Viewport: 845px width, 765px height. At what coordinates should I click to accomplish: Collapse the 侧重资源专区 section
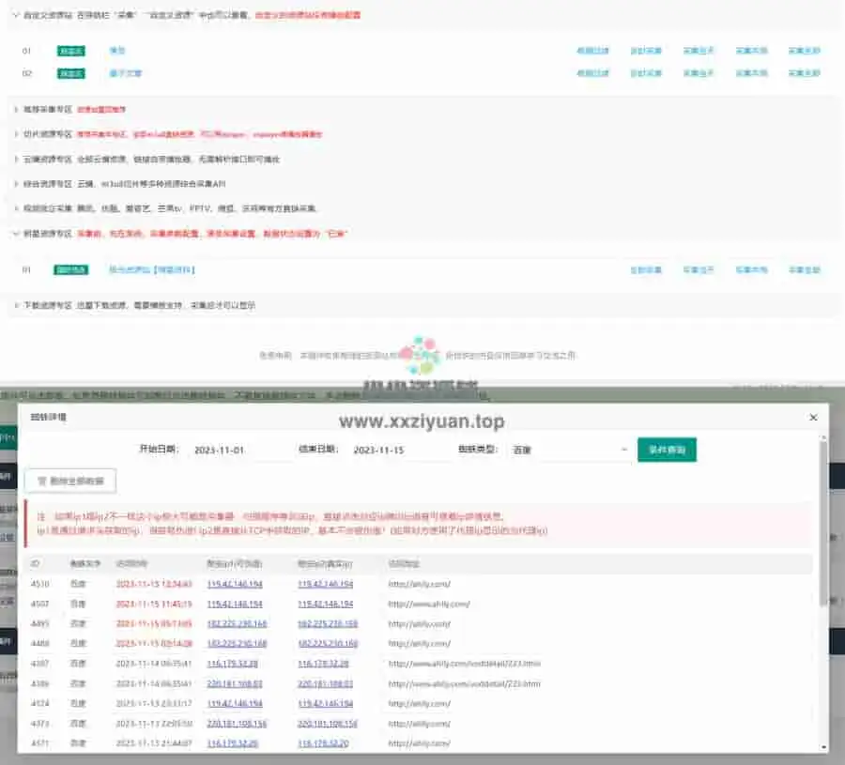click(15, 233)
